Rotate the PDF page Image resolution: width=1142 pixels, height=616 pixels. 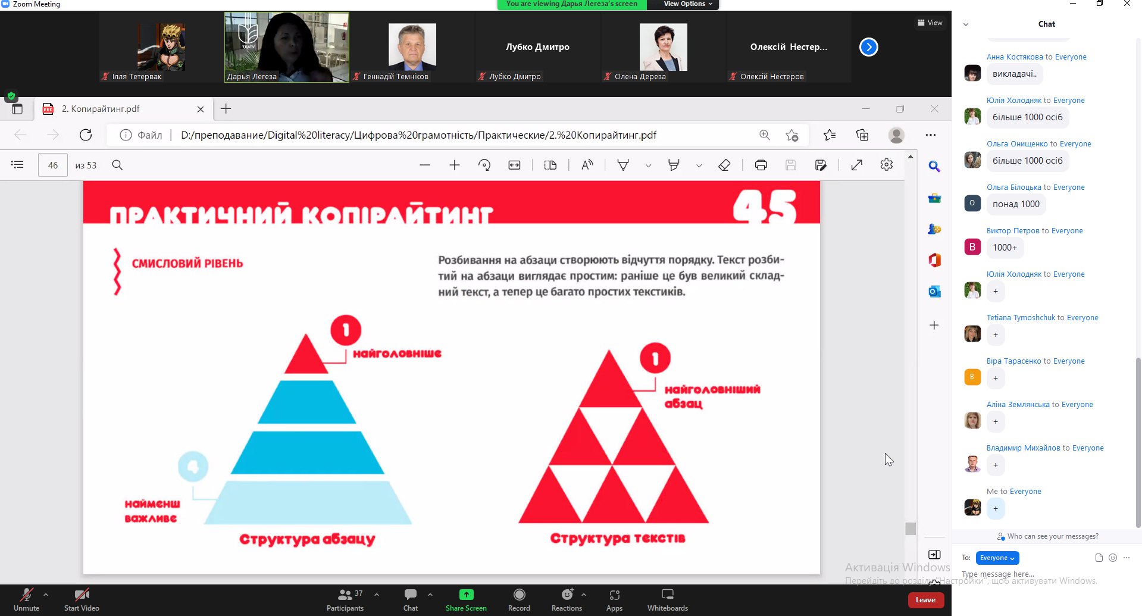(484, 165)
